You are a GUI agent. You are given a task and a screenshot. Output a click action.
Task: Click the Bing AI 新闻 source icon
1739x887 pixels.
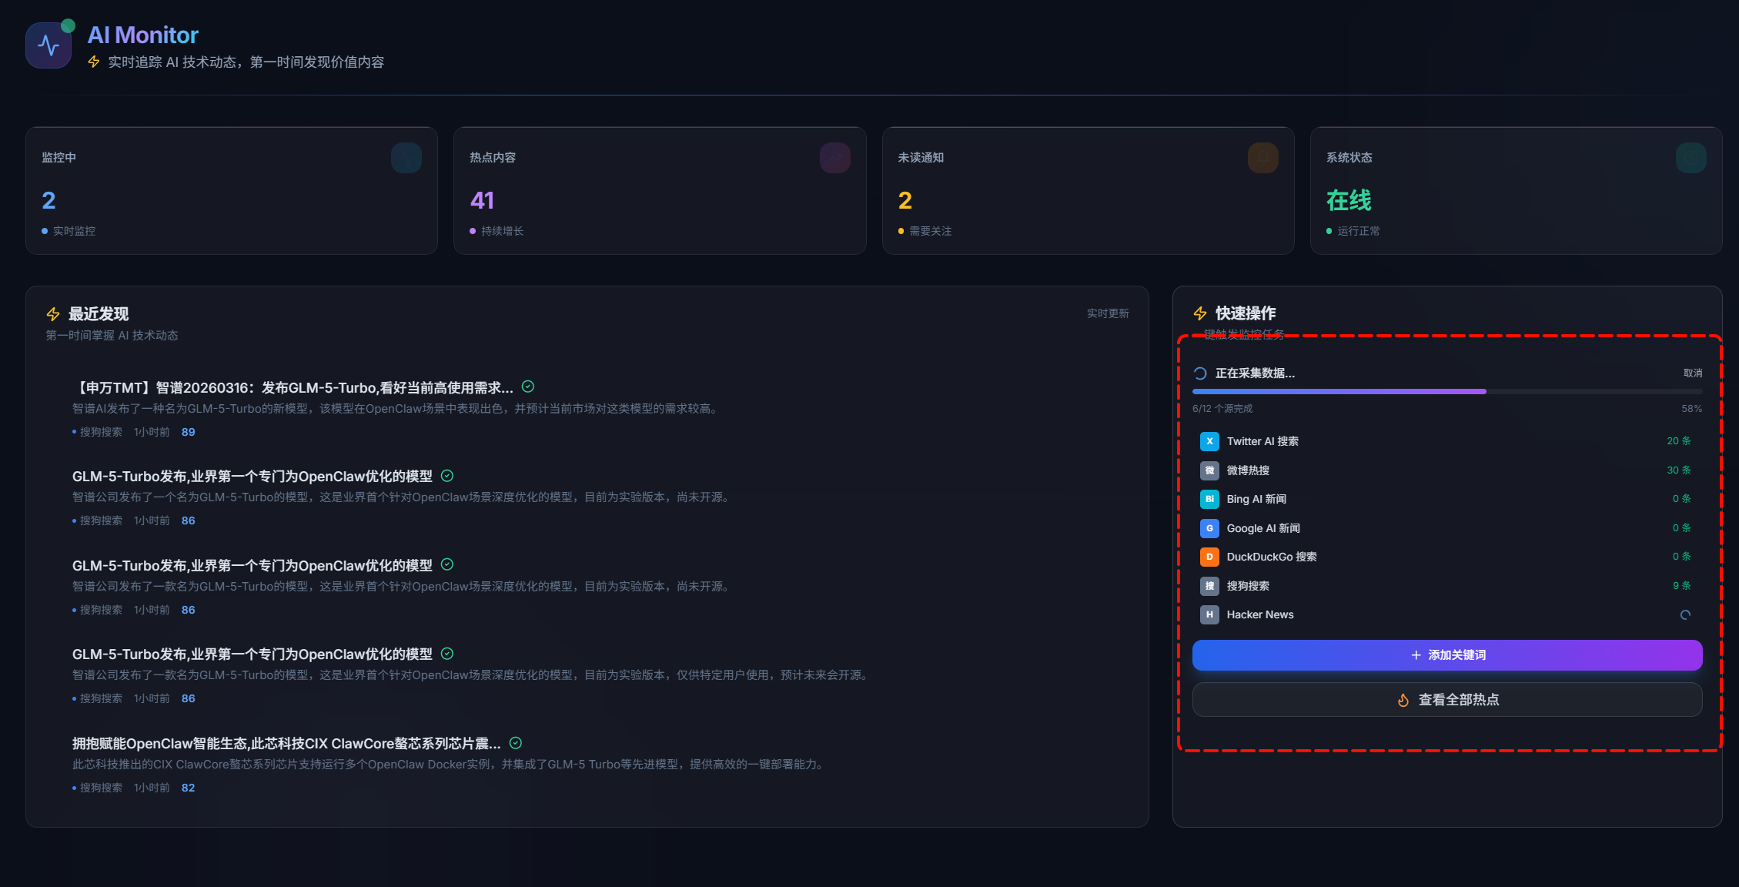(x=1209, y=499)
